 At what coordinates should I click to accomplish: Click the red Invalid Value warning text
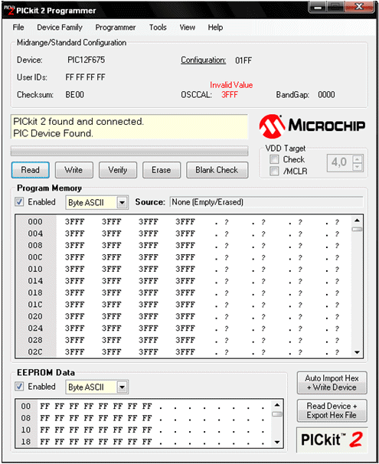pyautogui.click(x=231, y=85)
